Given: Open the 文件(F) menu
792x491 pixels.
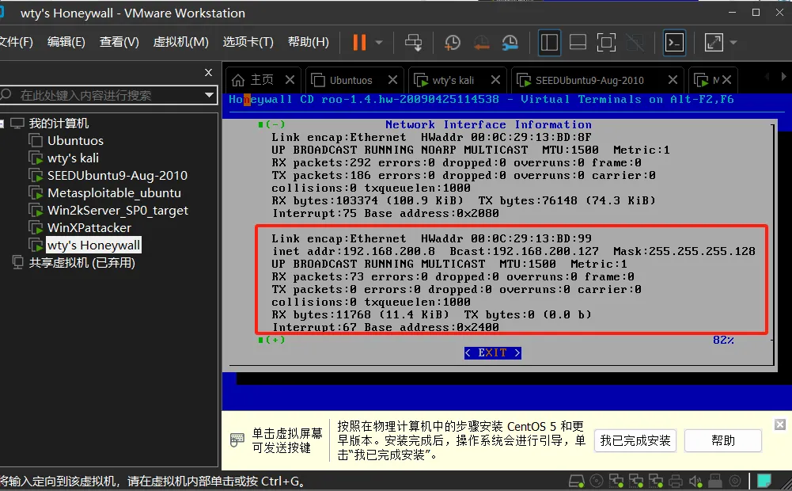Looking at the screenshot, I should click(16, 42).
